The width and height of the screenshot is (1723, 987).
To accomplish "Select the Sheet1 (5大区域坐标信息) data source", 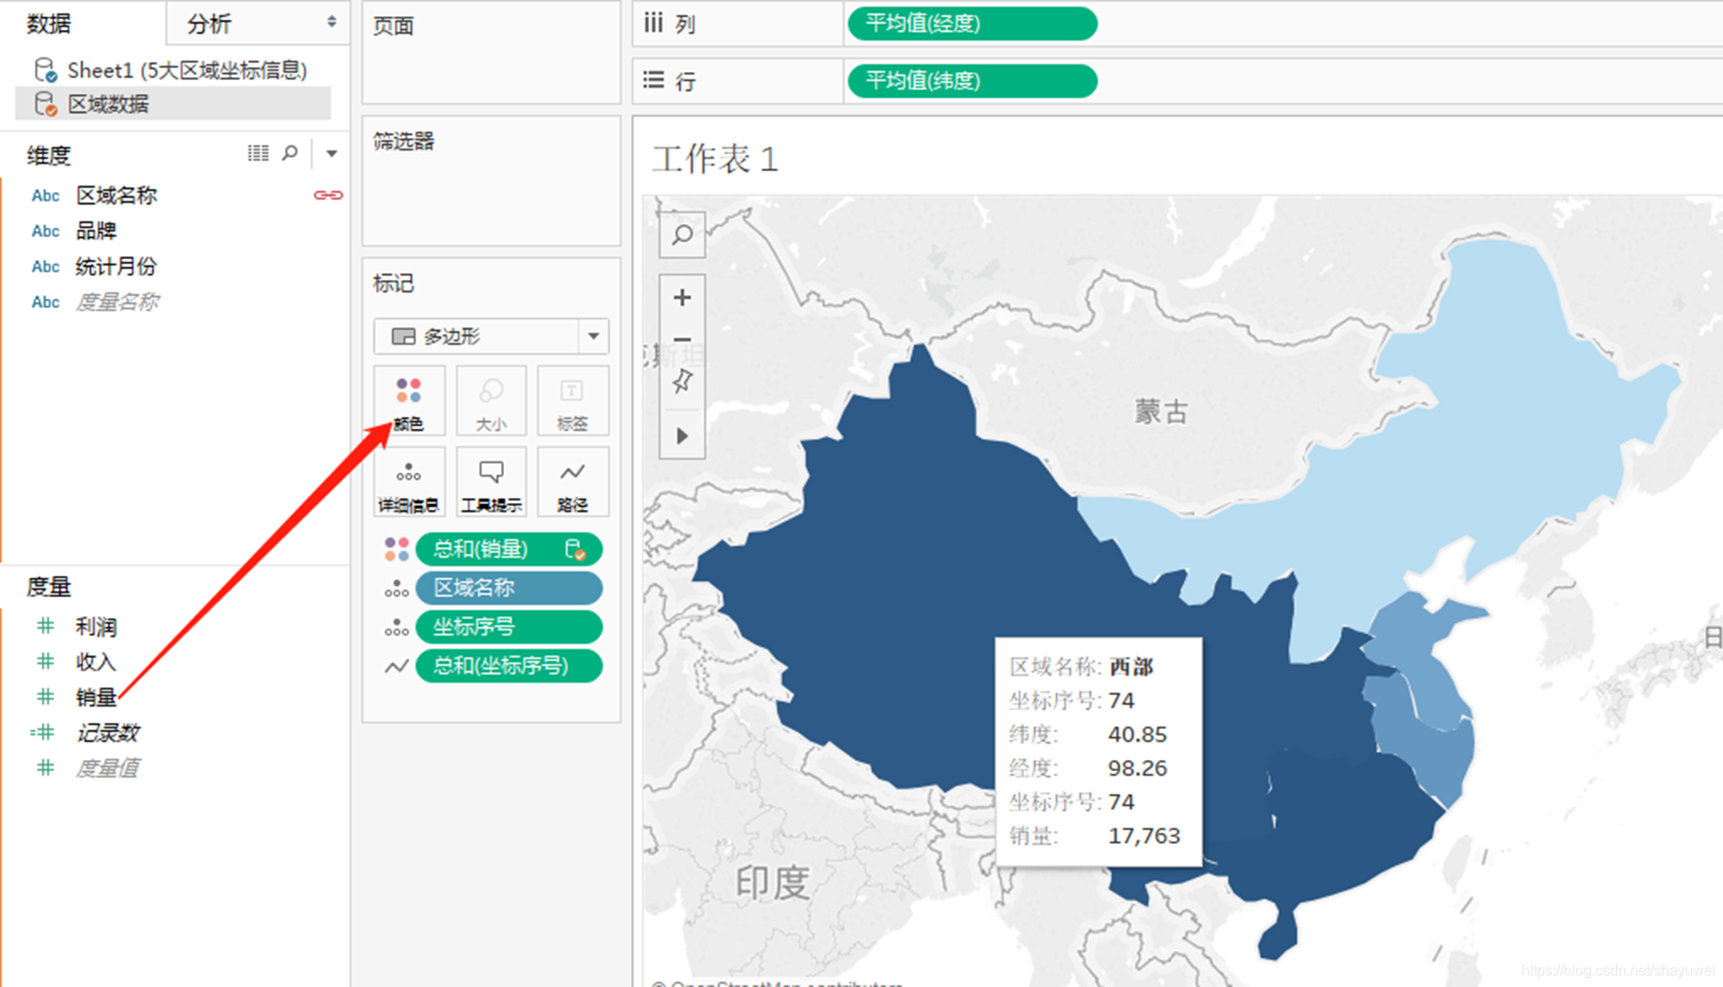I will coord(187,70).
